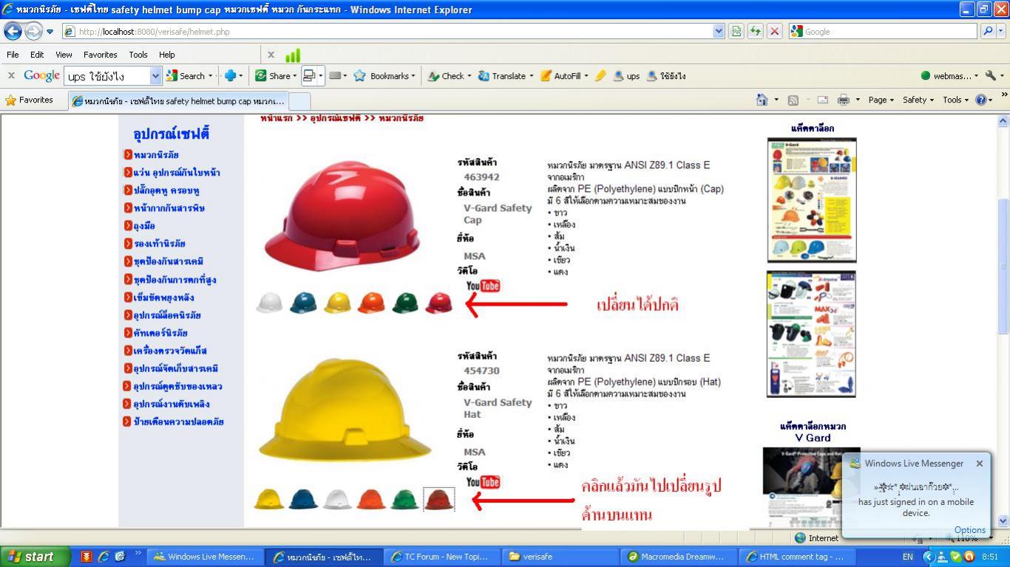Select the blue helmet color under Safety Cap
The width and height of the screenshot is (1010, 567).
coord(303,303)
